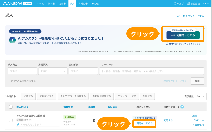Screen dimensions: 212x132
Task: Open the 掲載状況 filter dropdown
Action: tap(53, 71)
